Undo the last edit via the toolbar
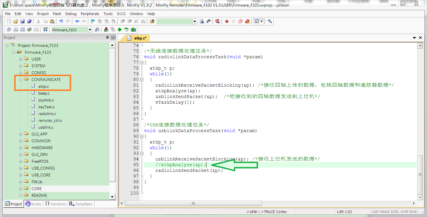The width and height of the screenshot is (427, 217). pos(61,21)
